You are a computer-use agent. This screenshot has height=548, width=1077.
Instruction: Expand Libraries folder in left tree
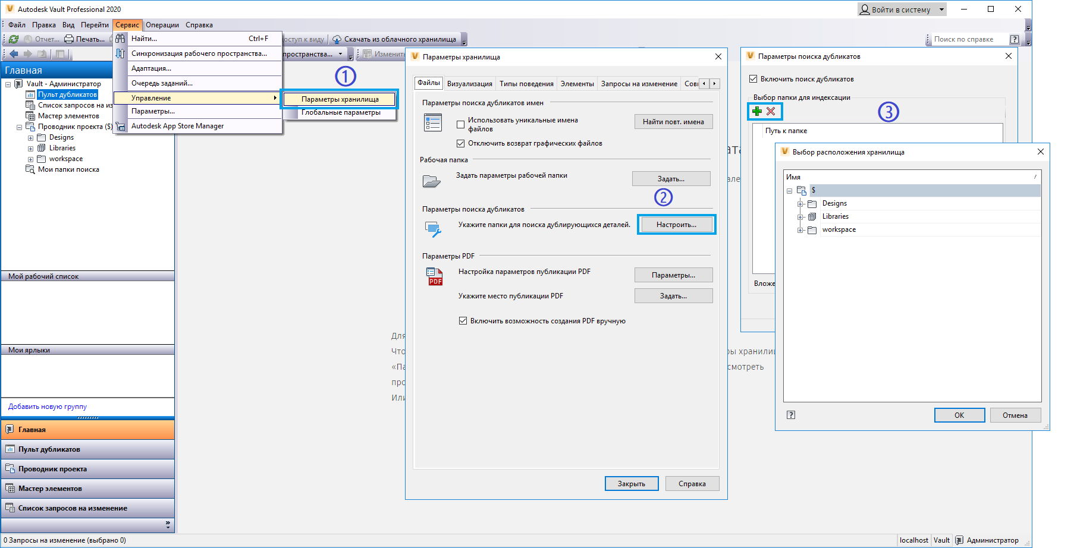pos(30,149)
